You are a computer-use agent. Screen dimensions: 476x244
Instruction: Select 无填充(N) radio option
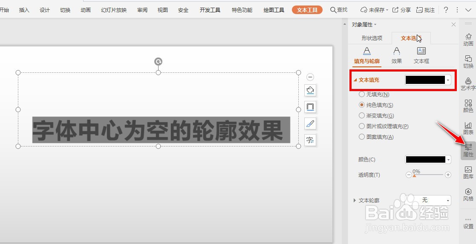(374, 95)
